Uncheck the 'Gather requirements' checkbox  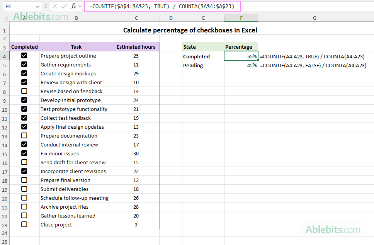24,64
